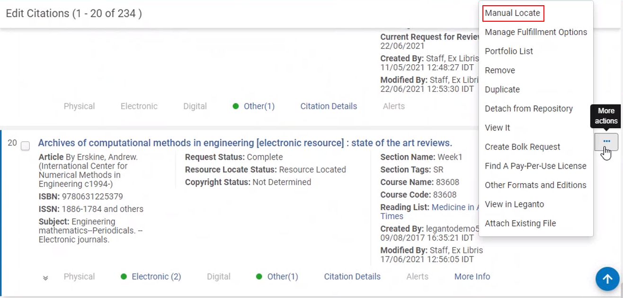Click the blue scroll-to-top arrow button
The width and height of the screenshot is (623, 298).
pos(607,279)
